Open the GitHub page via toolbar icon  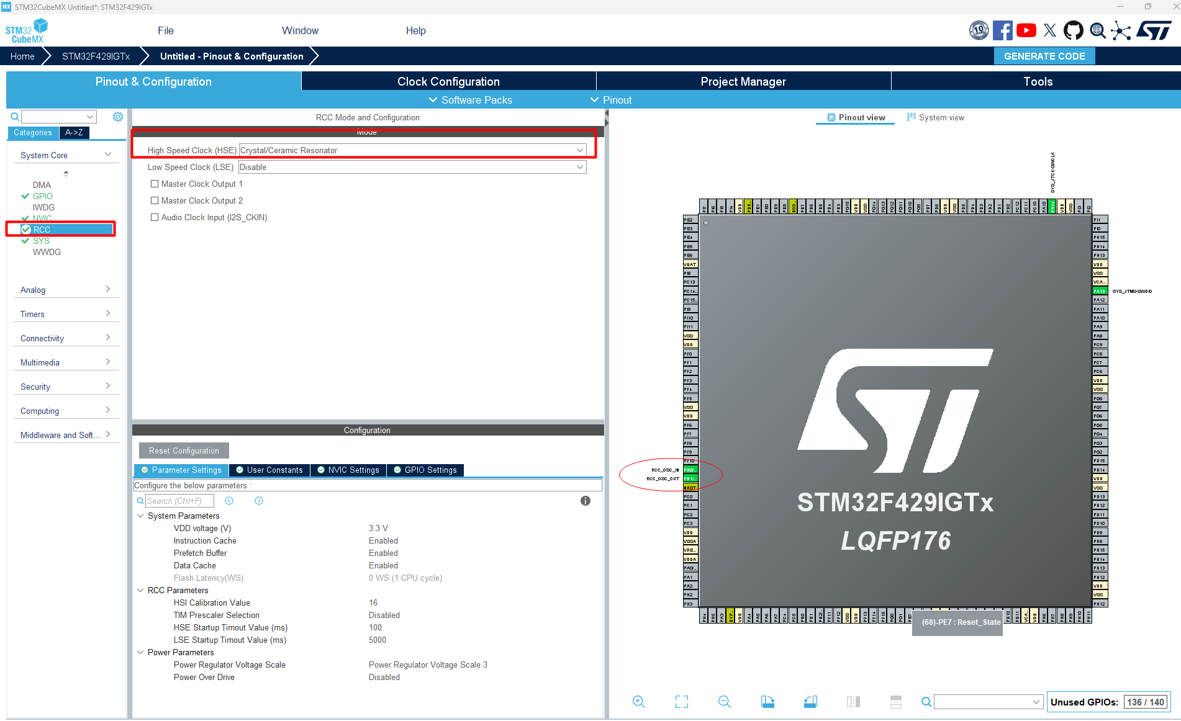pos(1074,30)
